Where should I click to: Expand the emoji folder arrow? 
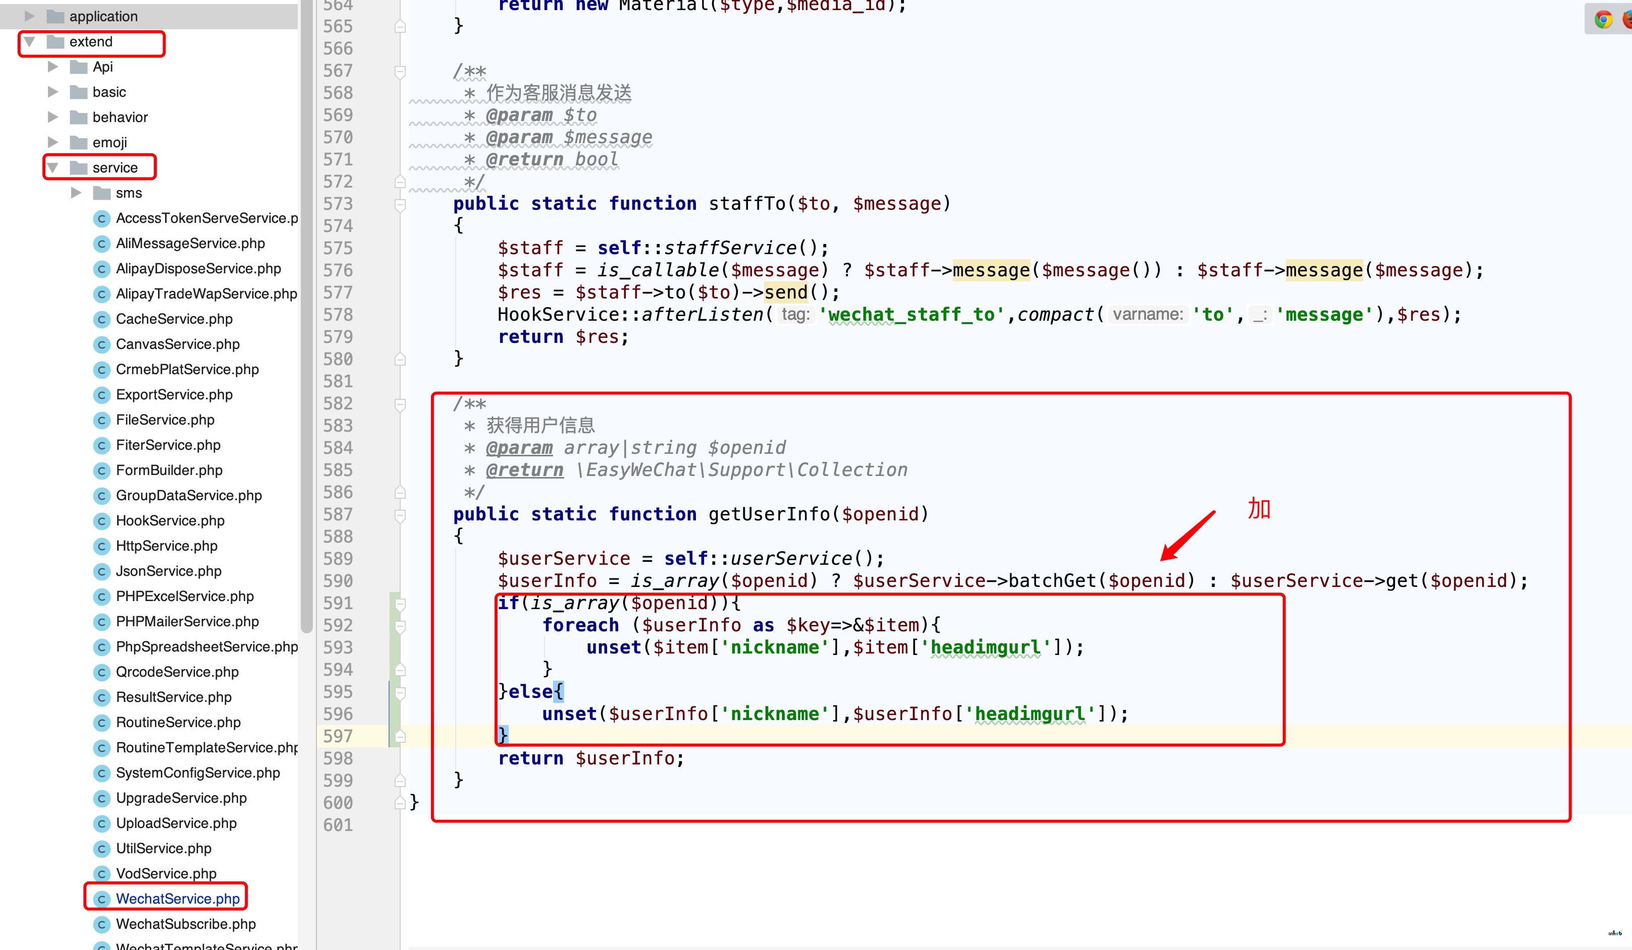click(x=52, y=142)
